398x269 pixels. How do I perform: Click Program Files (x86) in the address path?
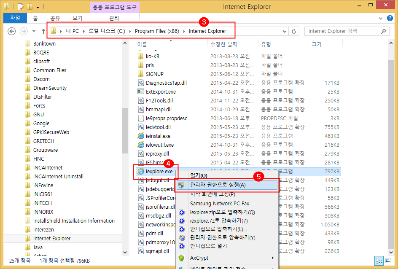[x=157, y=31]
